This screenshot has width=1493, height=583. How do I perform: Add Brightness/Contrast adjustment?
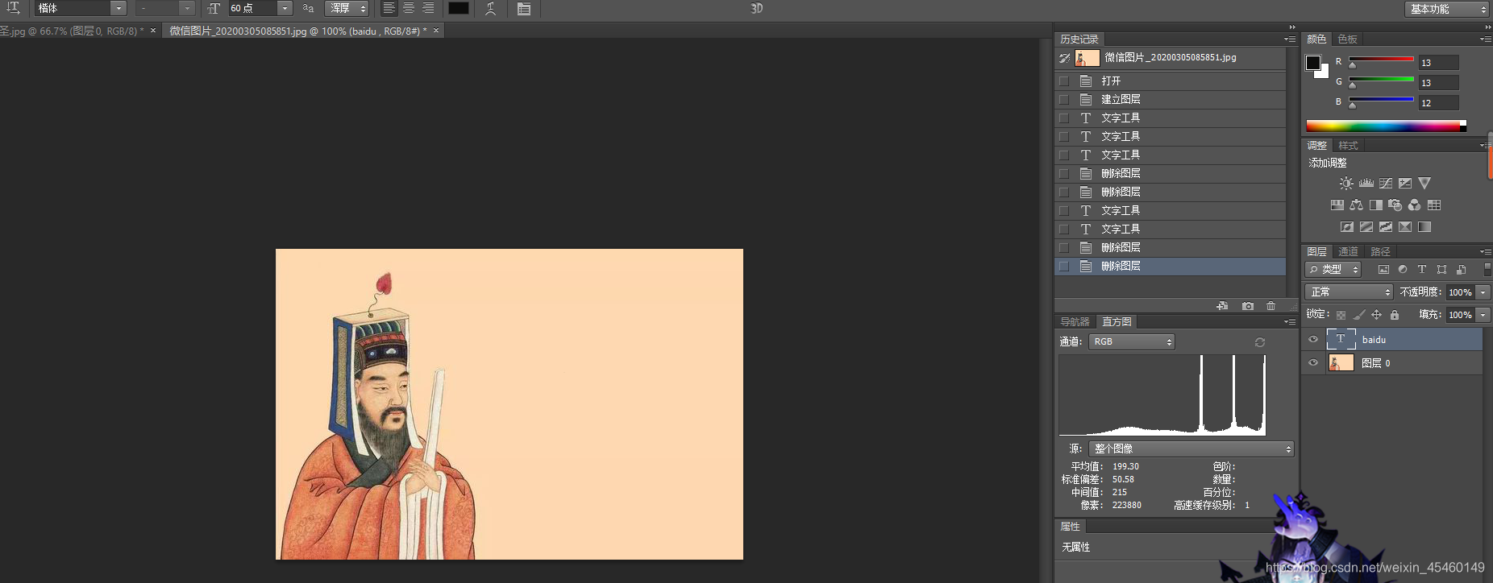click(1345, 184)
